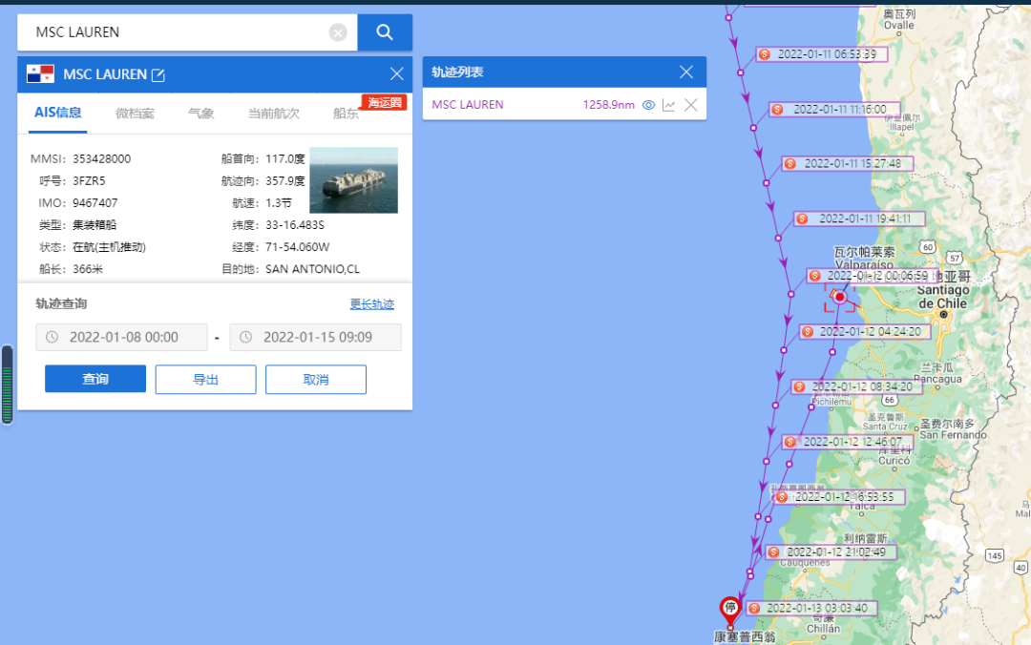Close the MSC LAUREN info panel
The width and height of the screenshot is (1031, 645).
[396, 73]
